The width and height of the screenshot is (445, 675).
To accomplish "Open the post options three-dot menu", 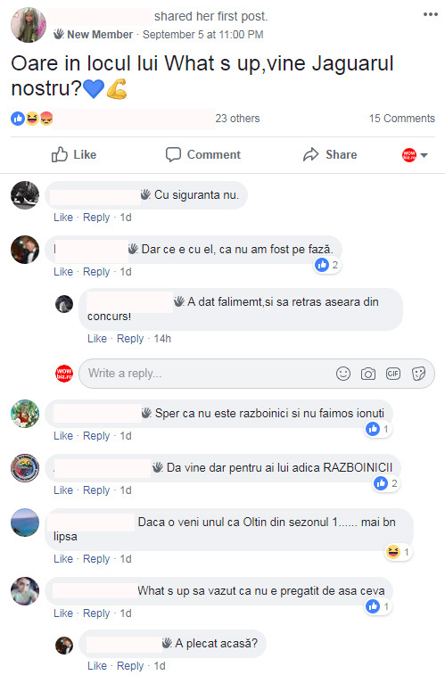I will click(431, 14).
